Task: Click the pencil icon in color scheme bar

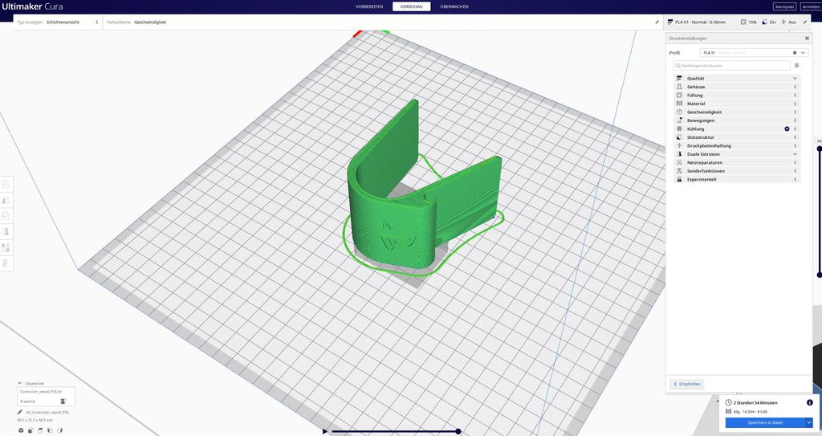Action: click(657, 22)
